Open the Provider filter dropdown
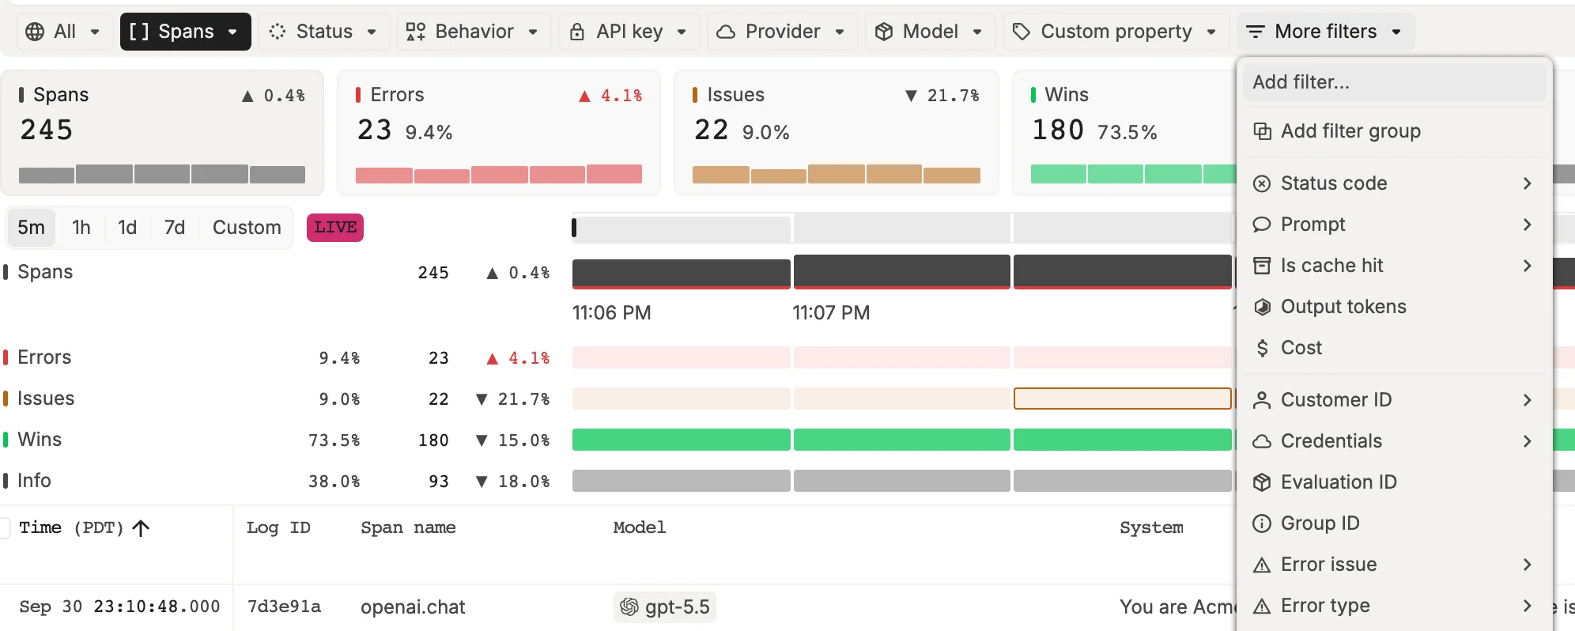1575x631 pixels. coord(782,32)
